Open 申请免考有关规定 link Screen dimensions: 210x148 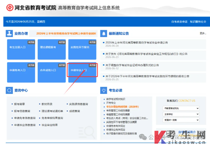pos(116,126)
